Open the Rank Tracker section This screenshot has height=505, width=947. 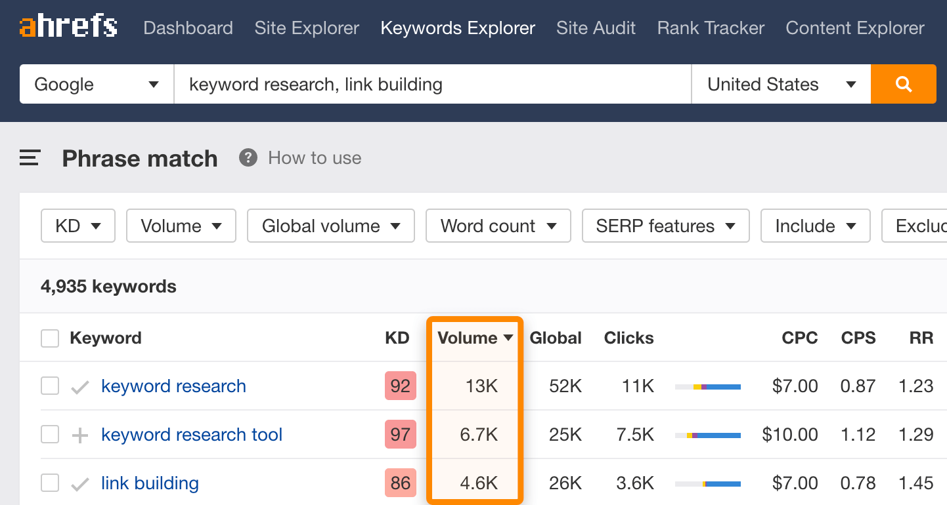tap(710, 28)
